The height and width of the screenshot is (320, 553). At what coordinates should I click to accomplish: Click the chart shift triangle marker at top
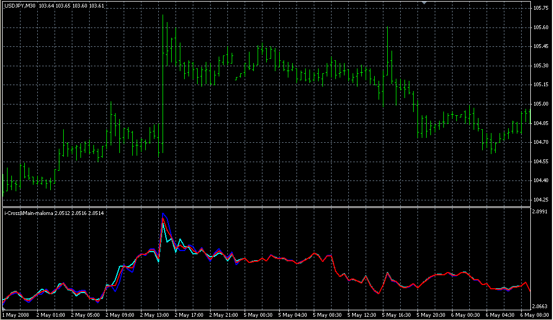tap(424, 3)
